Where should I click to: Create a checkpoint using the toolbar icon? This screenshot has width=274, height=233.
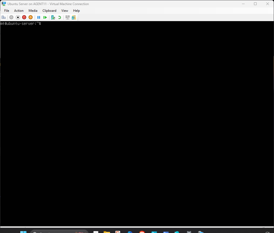[x=53, y=17]
